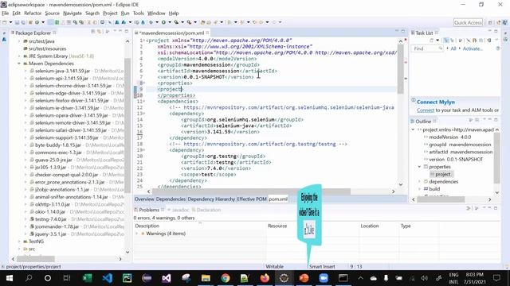
Task: Click the Activate... link in Task List
Action: 473,48
